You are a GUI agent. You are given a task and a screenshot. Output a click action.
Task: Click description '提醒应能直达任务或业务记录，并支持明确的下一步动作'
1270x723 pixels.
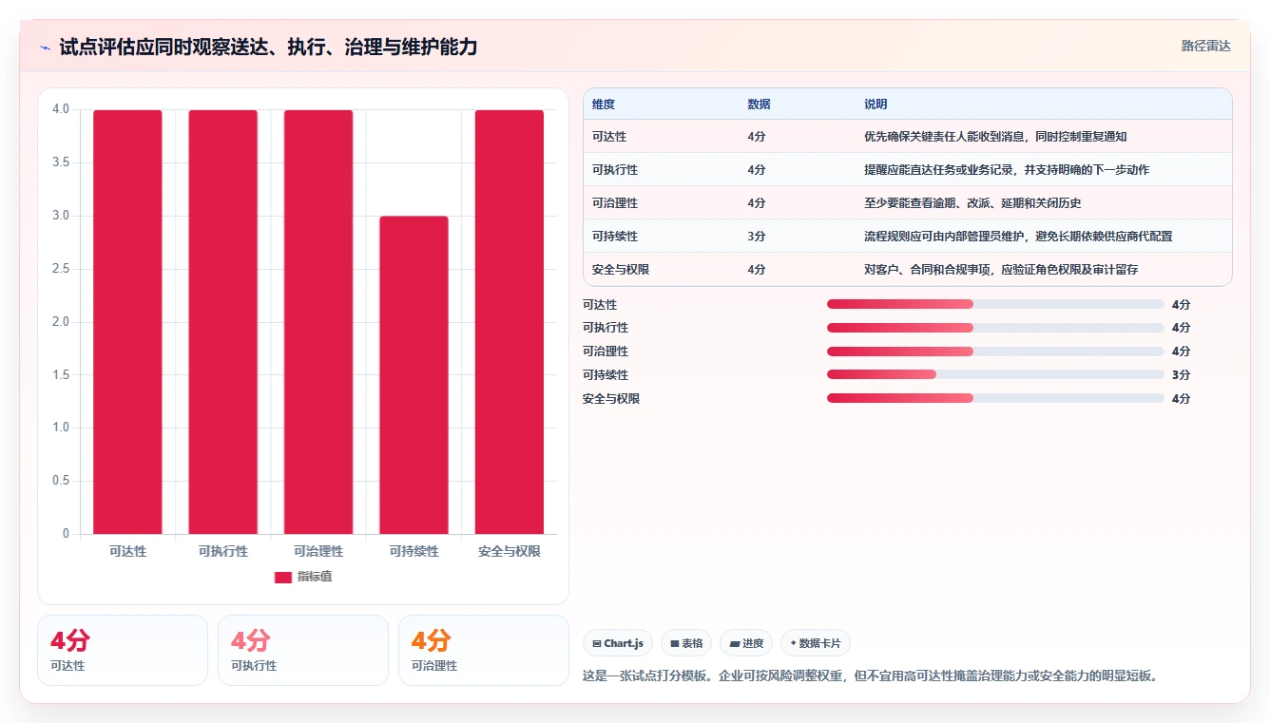click(x=1007, y=170)
